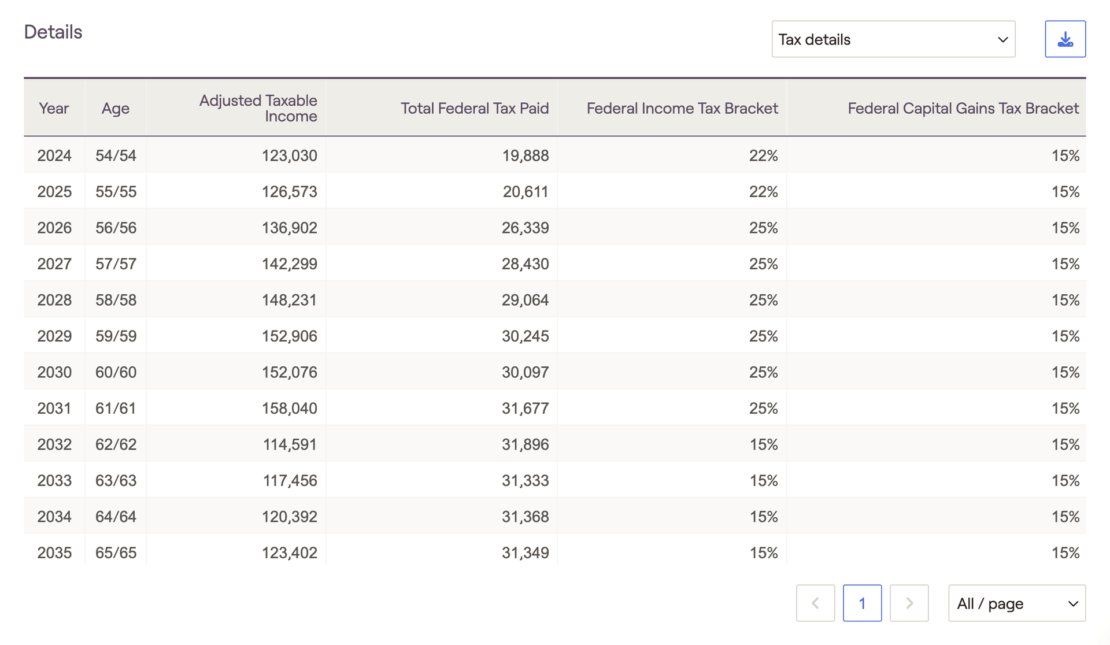Click the download table icon button
This screenshot has height=645, width=1110.
(1065, 39)
